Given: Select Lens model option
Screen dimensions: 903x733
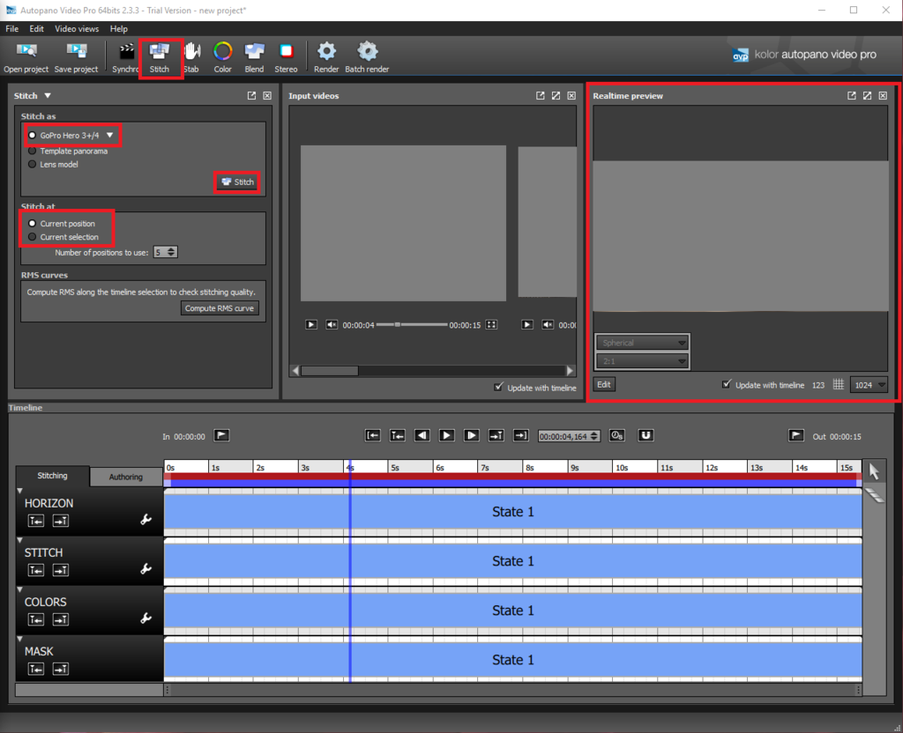Looking at the screenshot, I should pyautogui.click(x=33, y=164).
